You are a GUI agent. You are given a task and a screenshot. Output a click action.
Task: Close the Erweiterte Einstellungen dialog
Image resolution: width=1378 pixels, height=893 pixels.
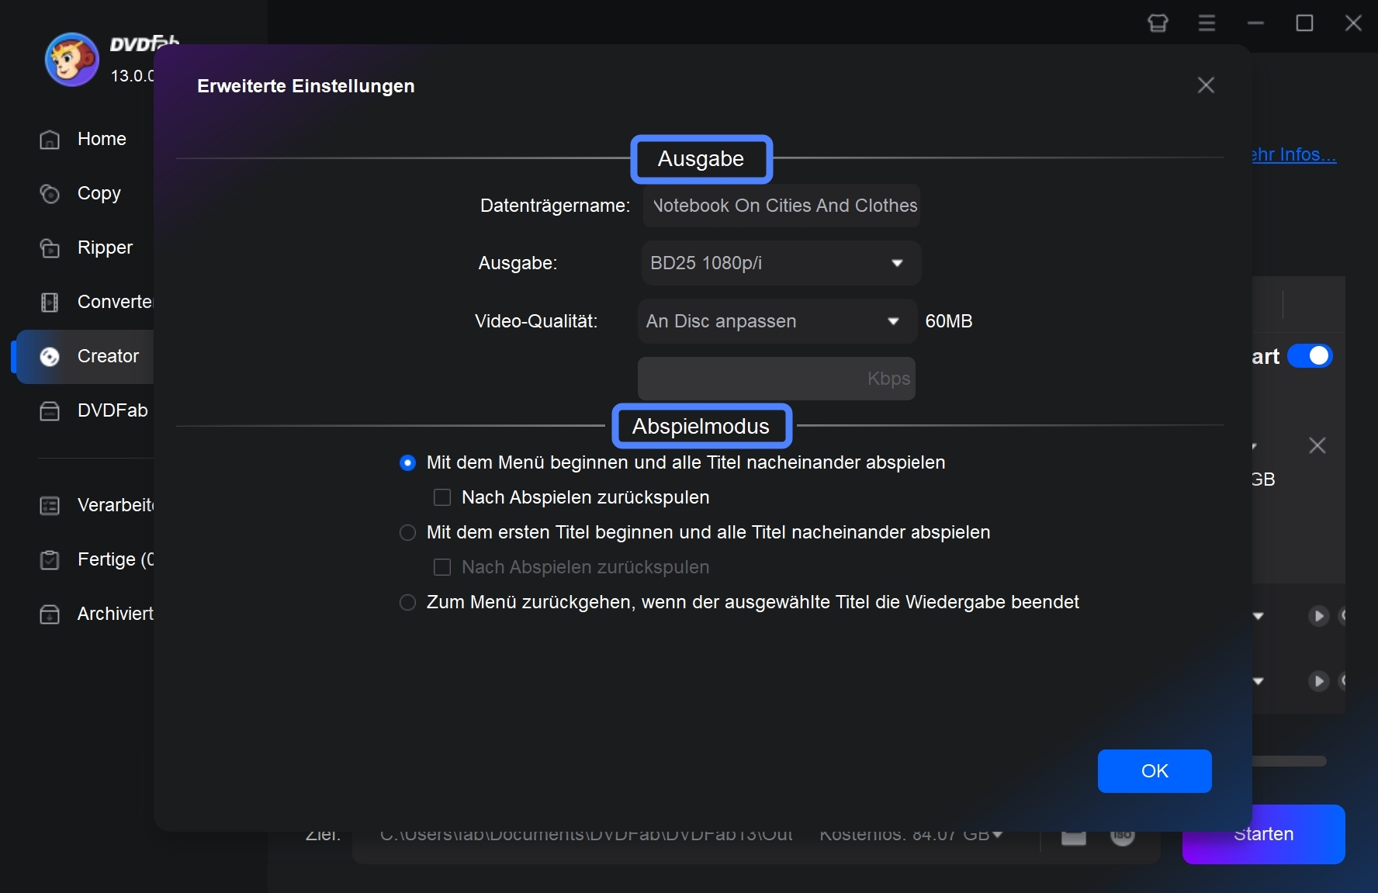click(1206, 85)
